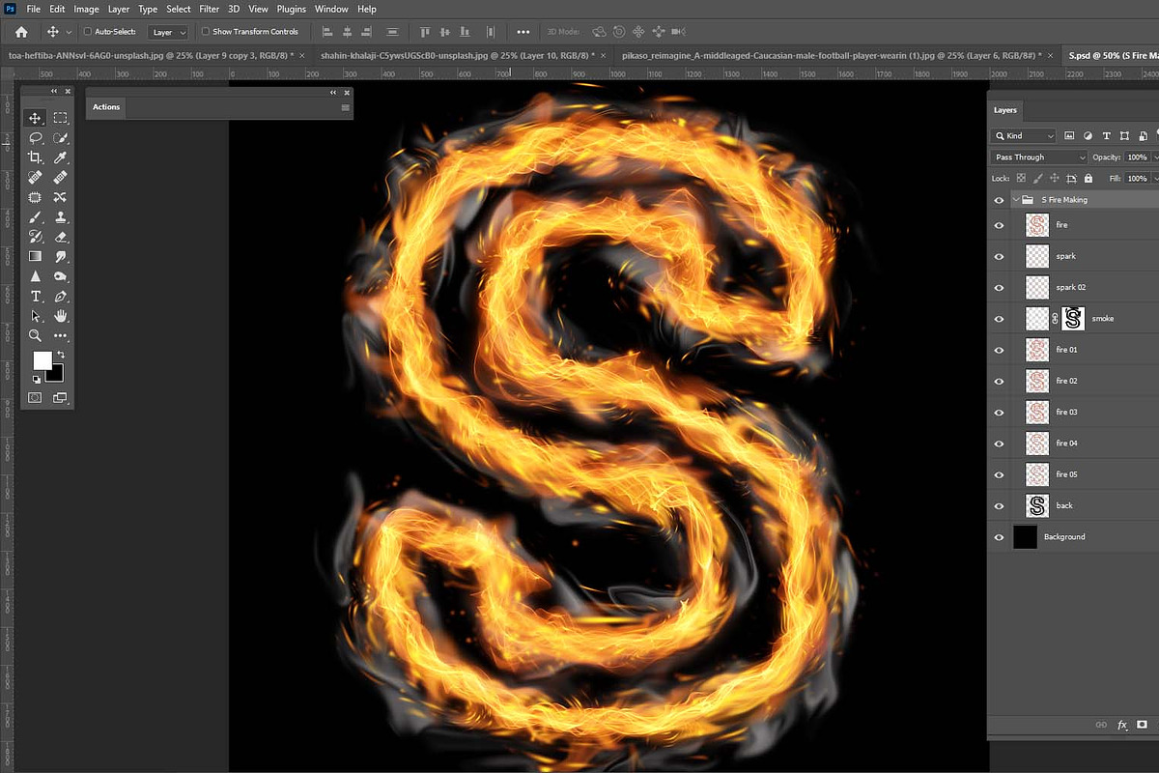
Task: Click the Actions panel tab
Action: click(x=106, y=107)
